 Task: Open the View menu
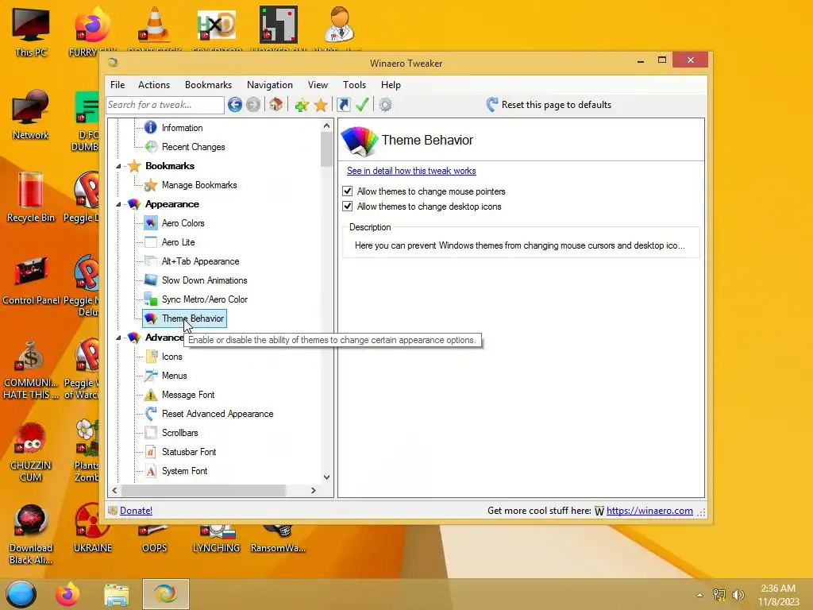click(318, 85)
